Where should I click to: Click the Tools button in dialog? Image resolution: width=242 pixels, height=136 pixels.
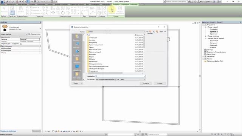(76, 83)
